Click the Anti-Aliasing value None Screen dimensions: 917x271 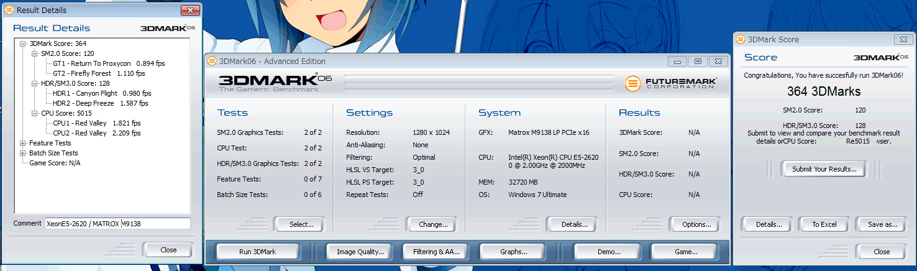420,145
